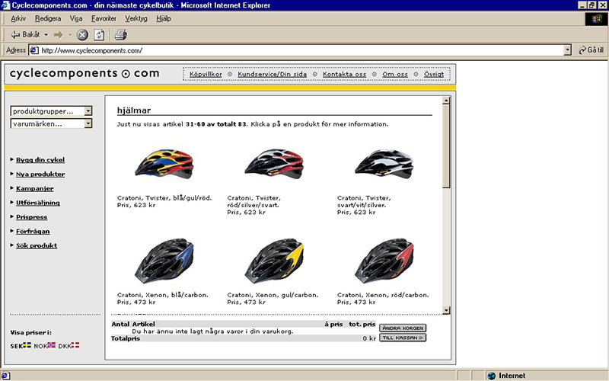Click the hjälmar heading text
This screenshot has width=609, height=381.
[134, 110]
